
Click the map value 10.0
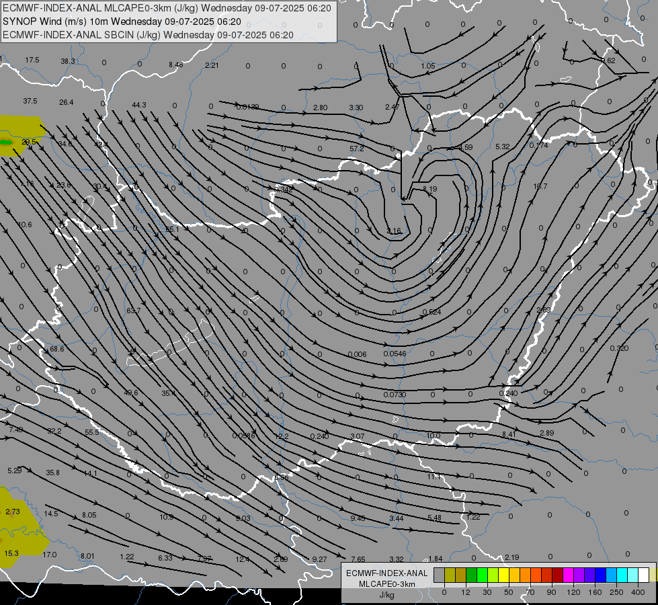pos(434,436)
